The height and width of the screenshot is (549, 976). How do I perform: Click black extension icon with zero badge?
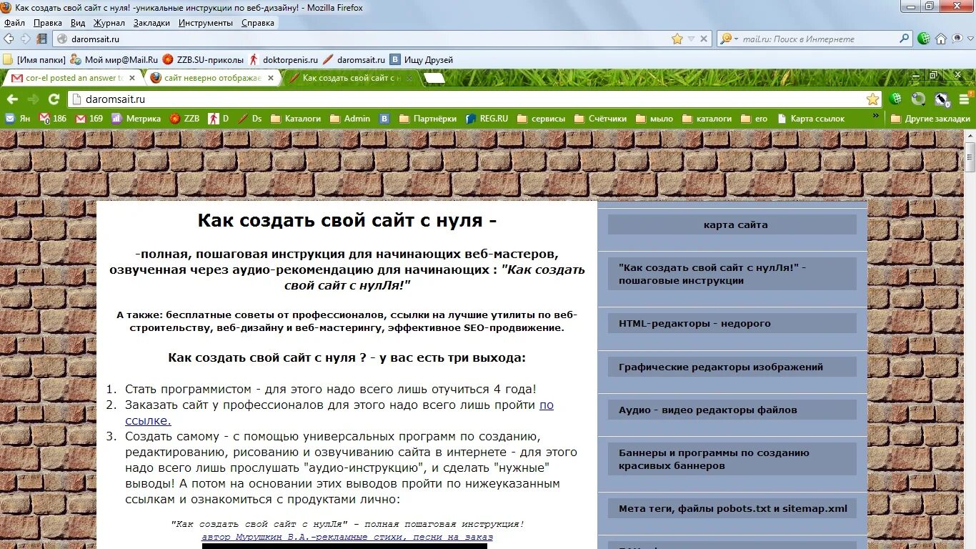(942, 99)
